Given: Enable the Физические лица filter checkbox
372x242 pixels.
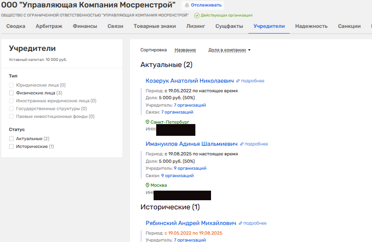Looking at the screenshot, I should click(12, 93).
